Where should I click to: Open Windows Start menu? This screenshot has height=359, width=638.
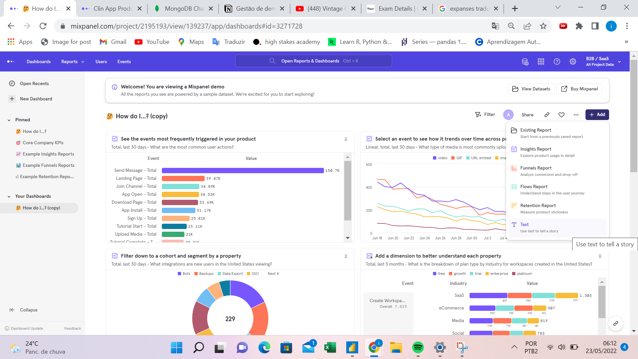click(176, 348)
